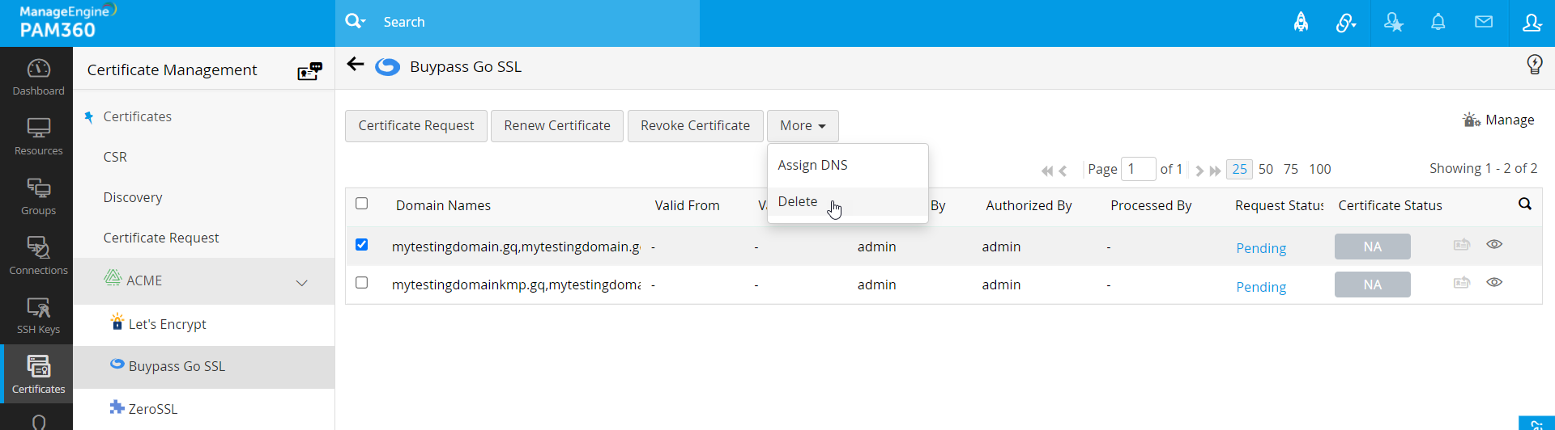Viewport: 1555px width, 430px height.
Task: Open CSR in the left menu
Action: 115,157
